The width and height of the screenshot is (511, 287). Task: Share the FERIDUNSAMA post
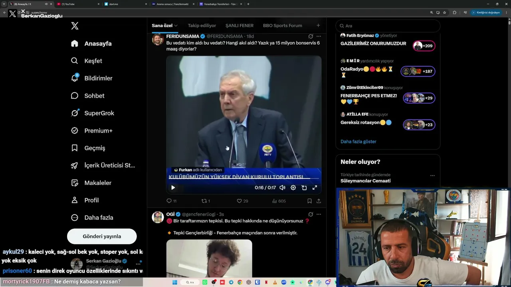click(x=319, y=201)
